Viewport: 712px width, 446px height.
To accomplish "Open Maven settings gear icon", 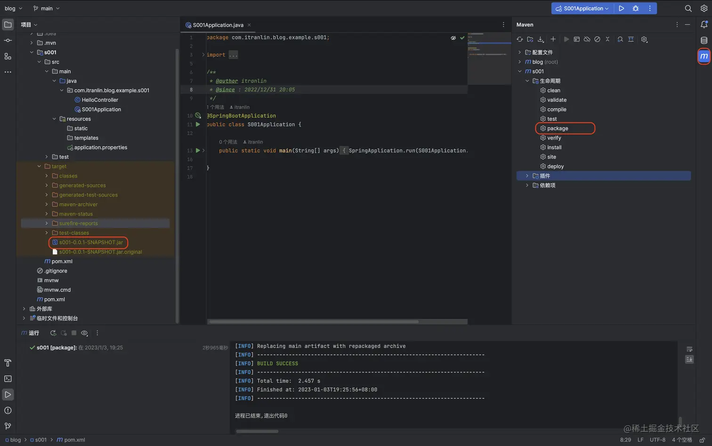I will click(644, 40).
